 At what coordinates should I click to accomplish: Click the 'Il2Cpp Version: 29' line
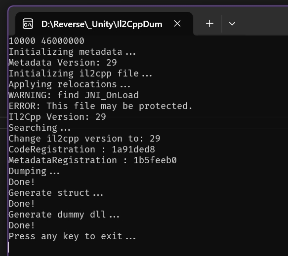pos(57,117)
